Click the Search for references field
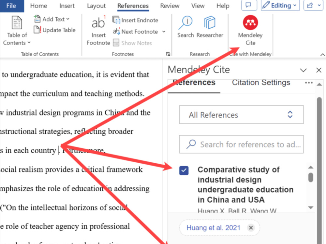The image size is (326, 244). (241, 144)
